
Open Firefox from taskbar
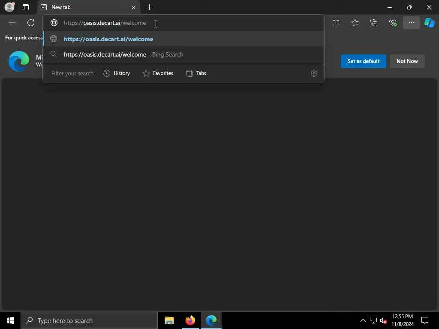pos(190,320)
